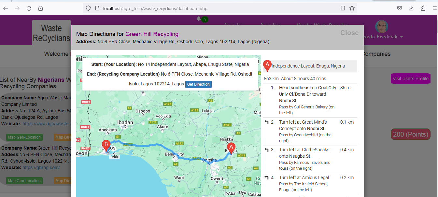This screenshot has width=438, height=197.
Task: Click turn-left arrow for step 2
Action: pyautogui.click(x=267, y=122)
